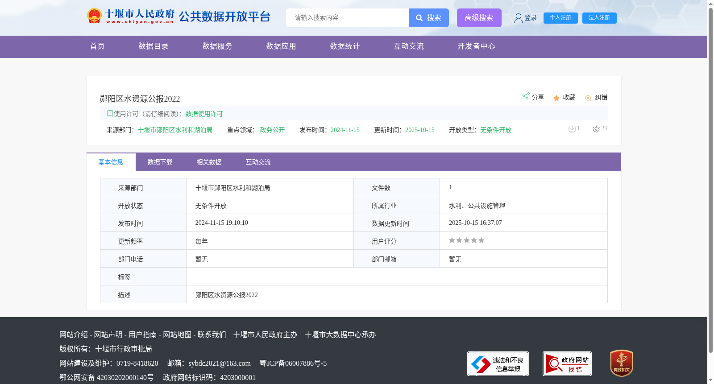Open 数据服务 menu item
This screenshot has height=384, width=714.
[x=217, y=46]
